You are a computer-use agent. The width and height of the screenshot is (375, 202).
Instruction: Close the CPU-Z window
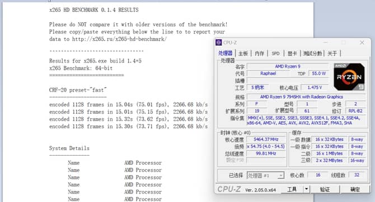tap(362, 42)
